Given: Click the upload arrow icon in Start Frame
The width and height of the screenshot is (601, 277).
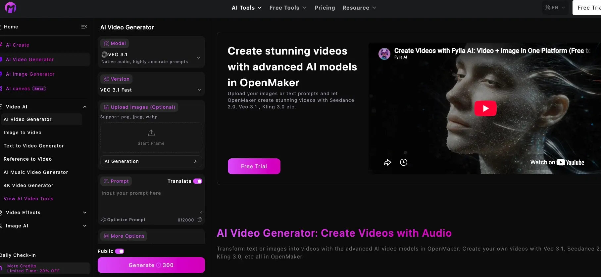Looking at the screenshot, I should (x=151, y=133).
